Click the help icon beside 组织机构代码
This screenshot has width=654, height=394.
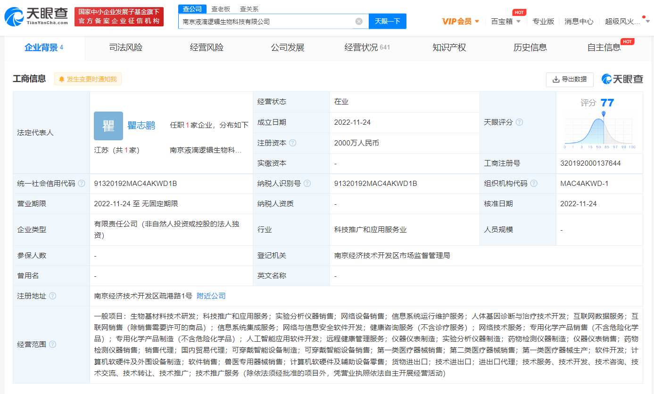click(x=534, y=184)
